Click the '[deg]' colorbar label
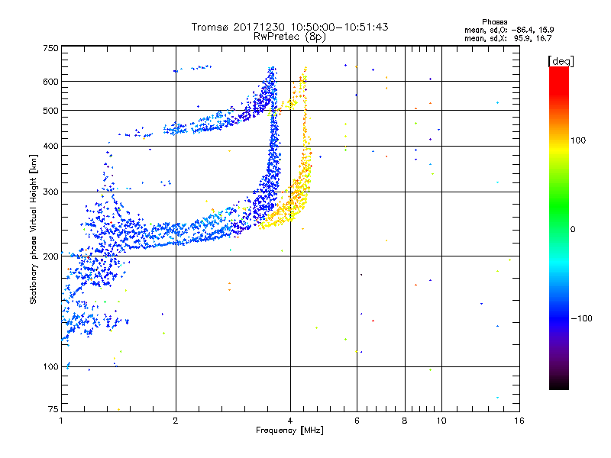The image size is (611, 458). pos(561,61)
